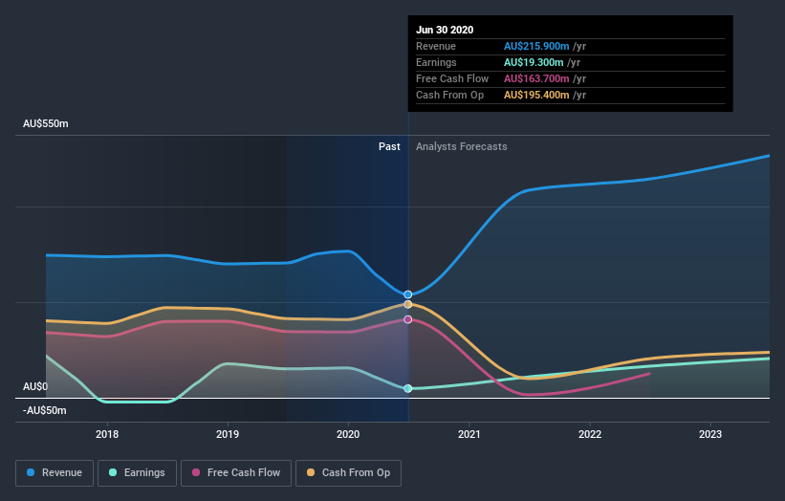Click the Analysts Forecasts label
Image resolution: width=785 pixels, height=501 pixels.
462,146
